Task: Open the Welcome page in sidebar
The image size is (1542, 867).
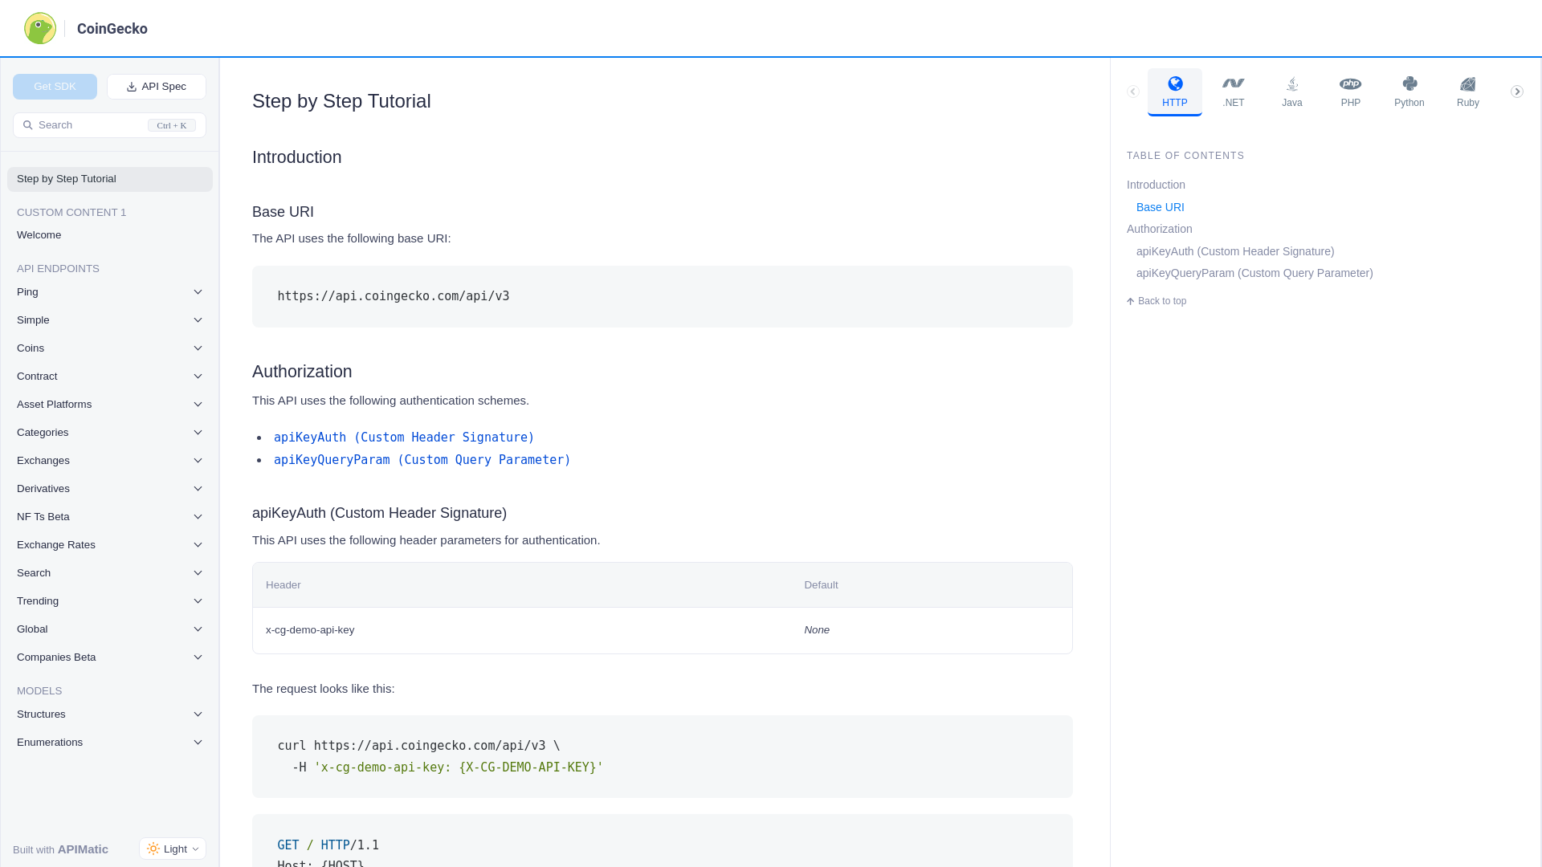Action: [x=110, y=235]
